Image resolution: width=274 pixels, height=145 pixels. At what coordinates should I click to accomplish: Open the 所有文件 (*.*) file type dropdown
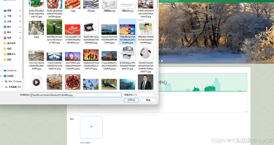tap(140, 95)
